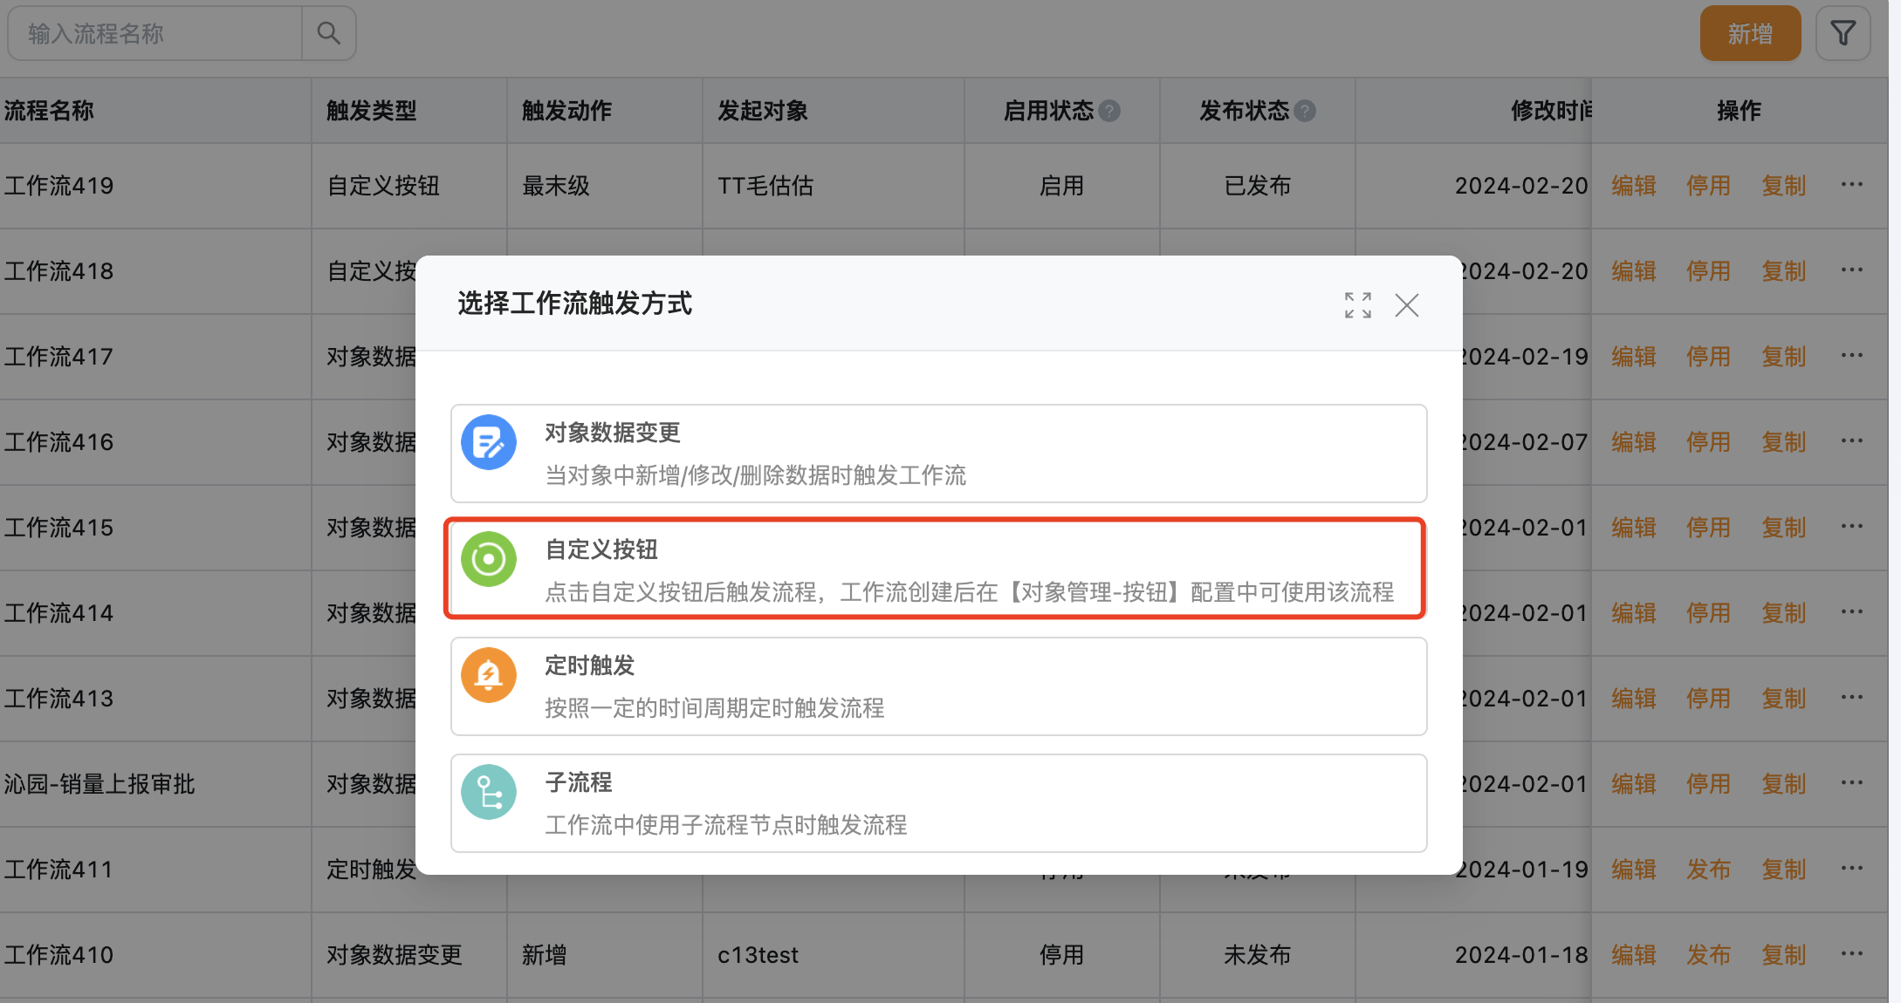Select 定时触发 trigger option
Viewport: 1901px width, 1003px height.
tap(939, 686)
